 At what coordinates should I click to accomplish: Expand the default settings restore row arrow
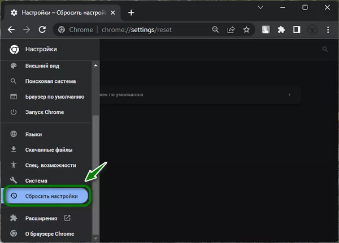click(290, 95)
